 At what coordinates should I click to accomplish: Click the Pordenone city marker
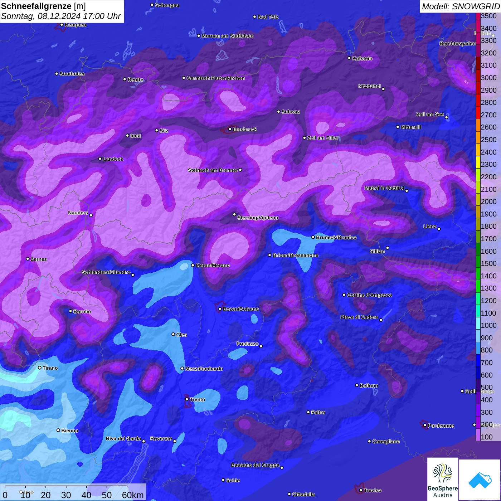click(x=425, y=425)
